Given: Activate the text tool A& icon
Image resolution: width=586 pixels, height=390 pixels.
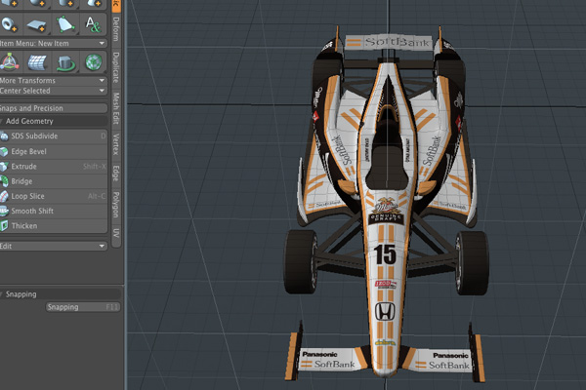Looking at the screenshot, I should coord(93,24).
